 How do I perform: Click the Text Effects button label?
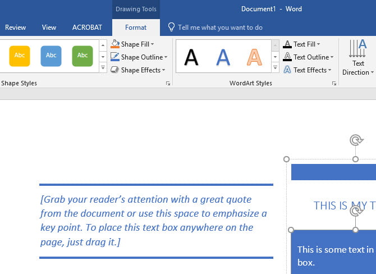pyautogui.click(x=310, y=70)
